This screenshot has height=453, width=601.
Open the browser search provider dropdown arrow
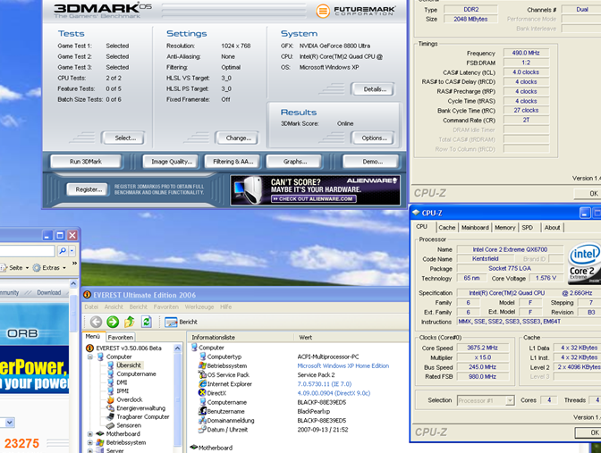[72, 251]
